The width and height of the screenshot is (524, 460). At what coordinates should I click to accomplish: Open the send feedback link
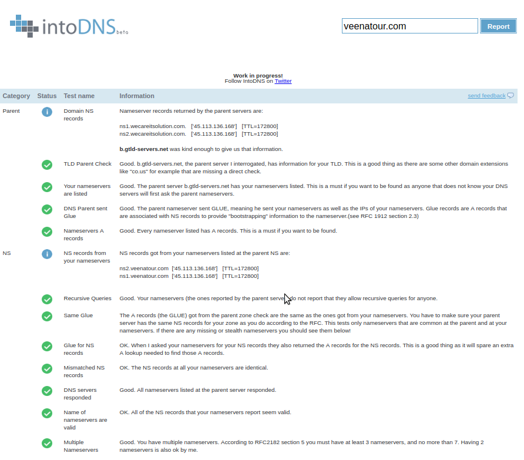coord(486,96)
